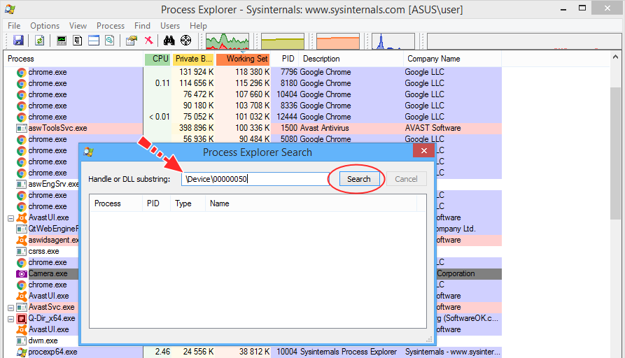This screenshot has height=358, width=625.
Task: Click Type column in search results
Action: pyautogui.click(x=188, y=203)
